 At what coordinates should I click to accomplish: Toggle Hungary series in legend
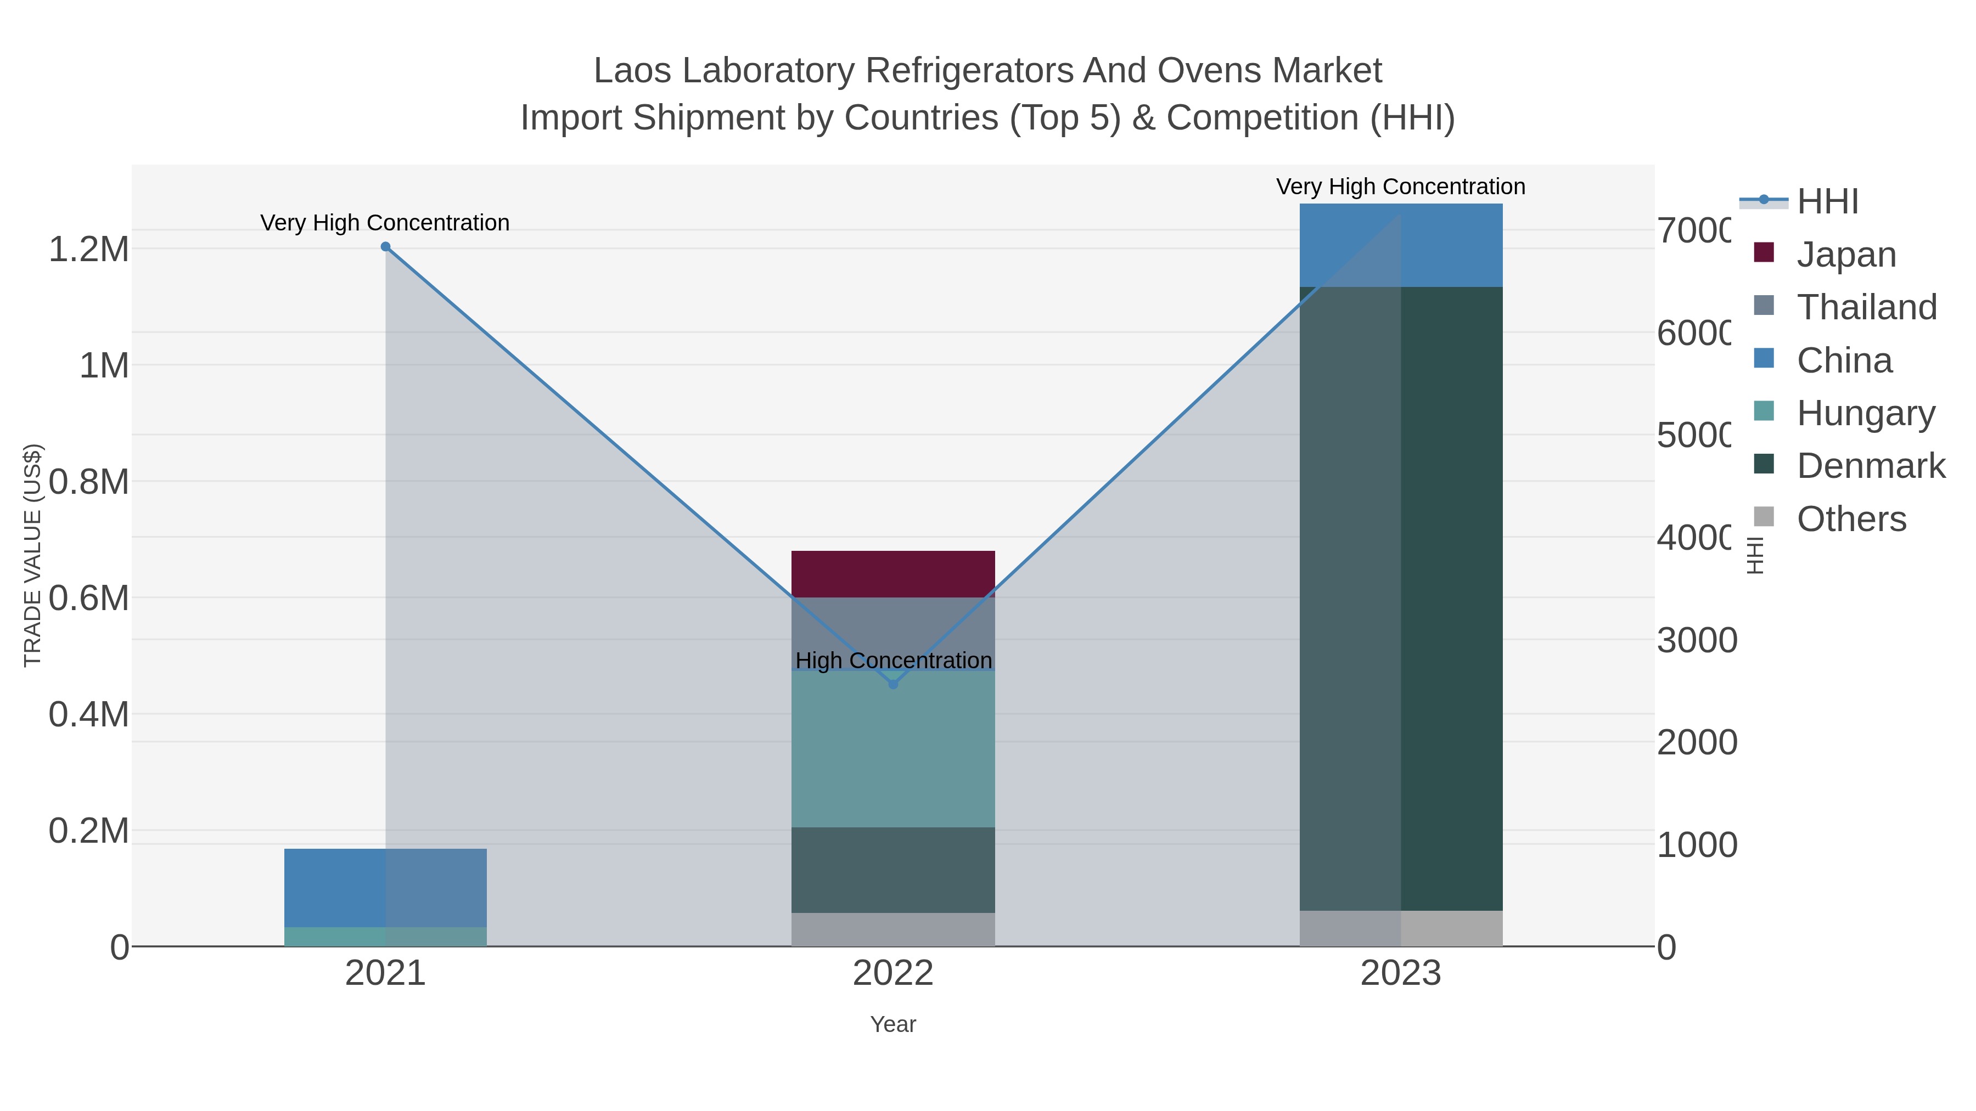tap(1844, 413)
